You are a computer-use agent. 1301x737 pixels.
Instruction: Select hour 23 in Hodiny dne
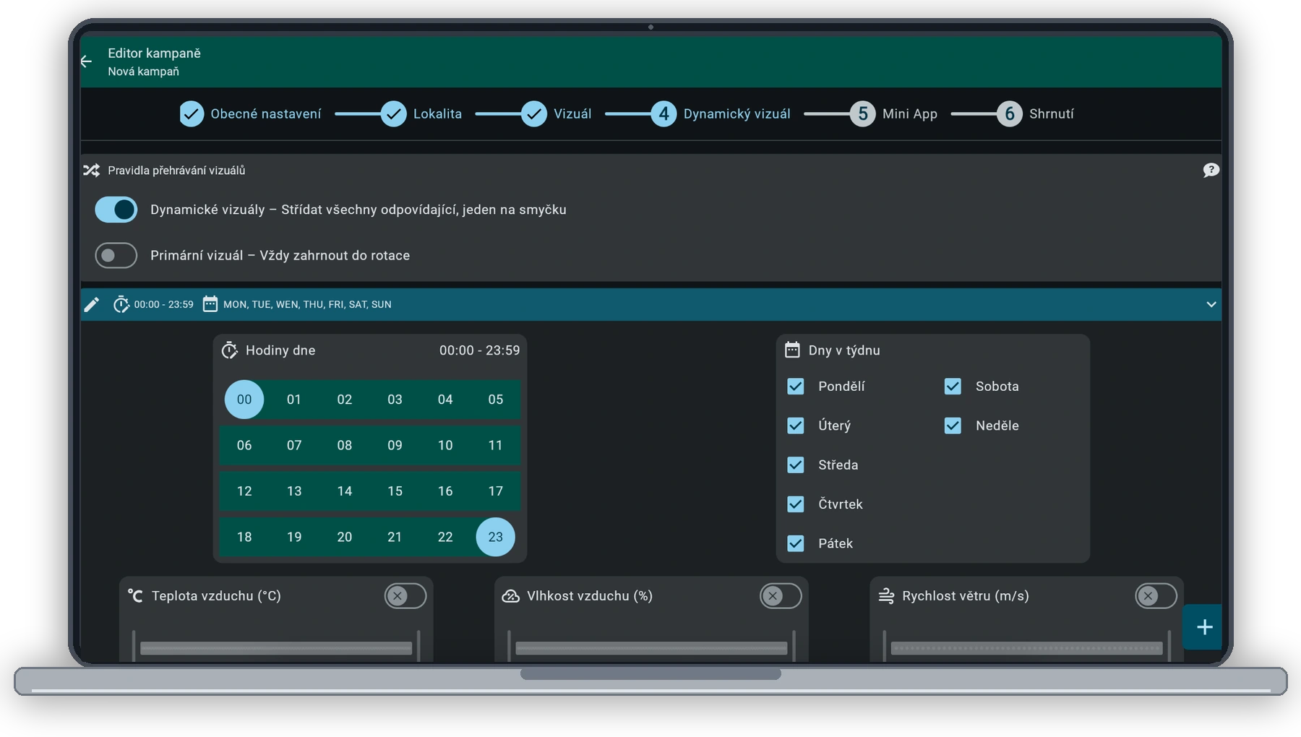point(495,537)
